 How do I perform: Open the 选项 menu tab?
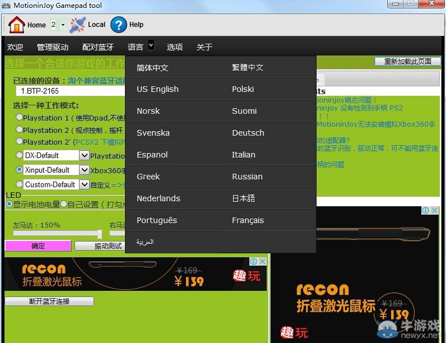click(175, 47)
